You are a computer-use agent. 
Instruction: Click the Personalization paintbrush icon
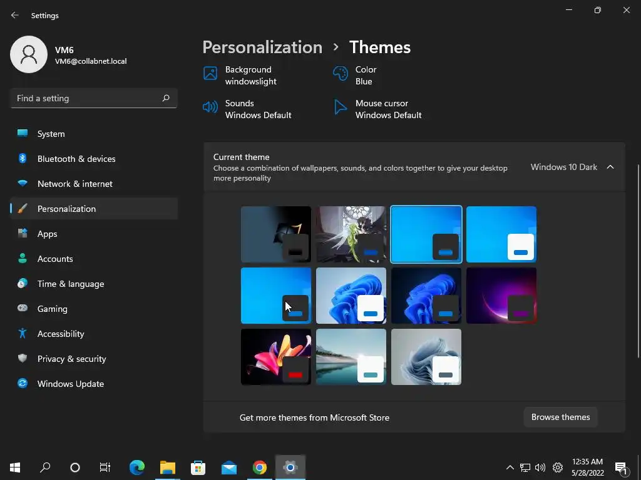click(23, 209)
